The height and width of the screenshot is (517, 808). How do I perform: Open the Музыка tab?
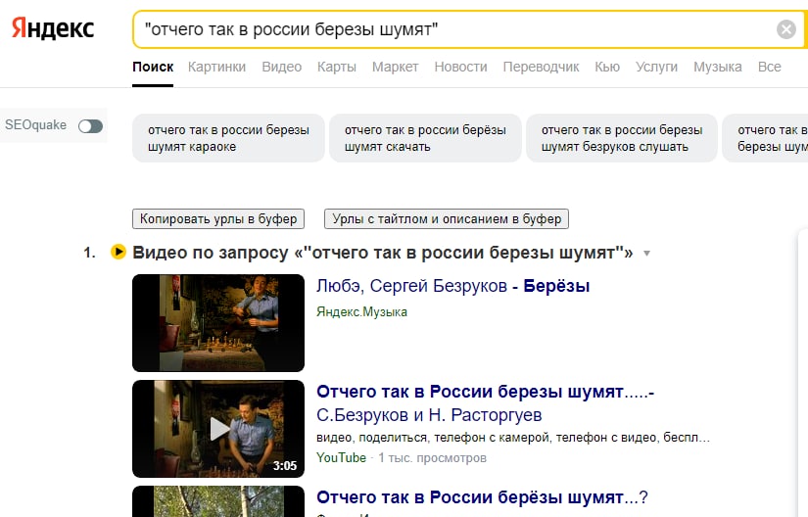pos(717,67)
